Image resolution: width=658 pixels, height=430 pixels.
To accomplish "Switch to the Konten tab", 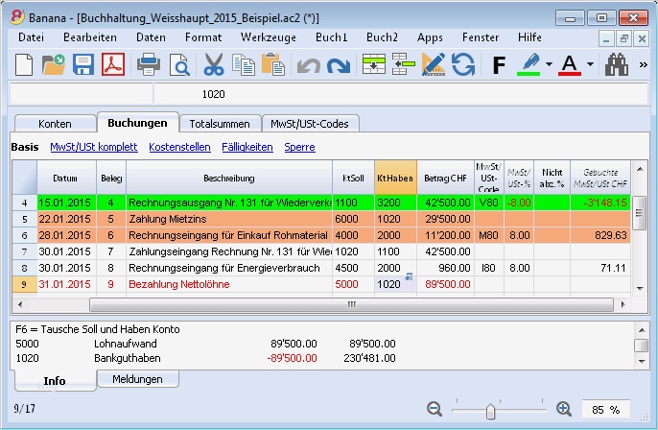I will tap(55, 124).
